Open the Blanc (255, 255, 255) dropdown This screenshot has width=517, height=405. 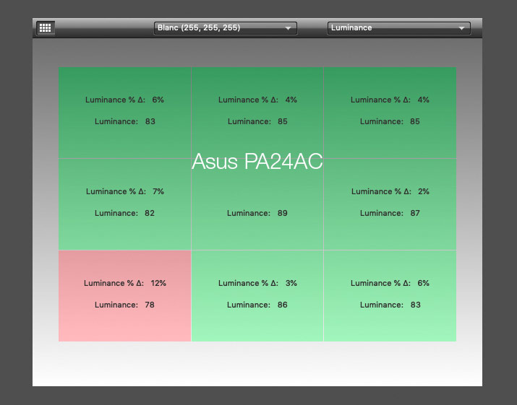pos(225,28)
